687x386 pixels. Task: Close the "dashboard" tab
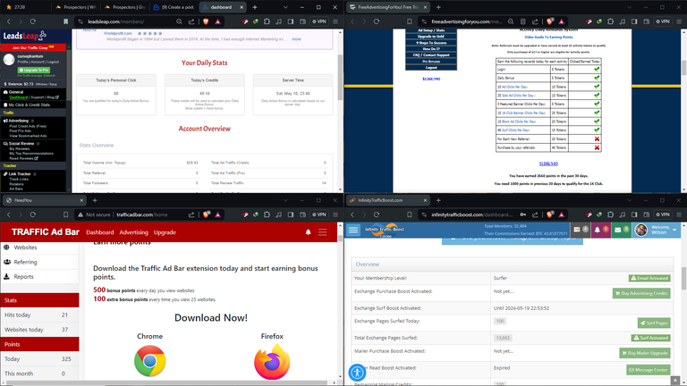point(242,7)
